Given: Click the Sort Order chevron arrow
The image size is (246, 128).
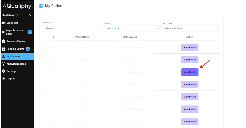Looking at the screenshot, I should (217, 28).
